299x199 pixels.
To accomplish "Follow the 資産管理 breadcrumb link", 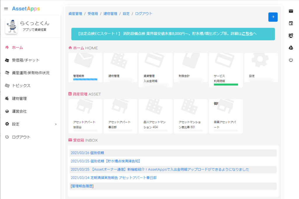I will click(75, 14).
